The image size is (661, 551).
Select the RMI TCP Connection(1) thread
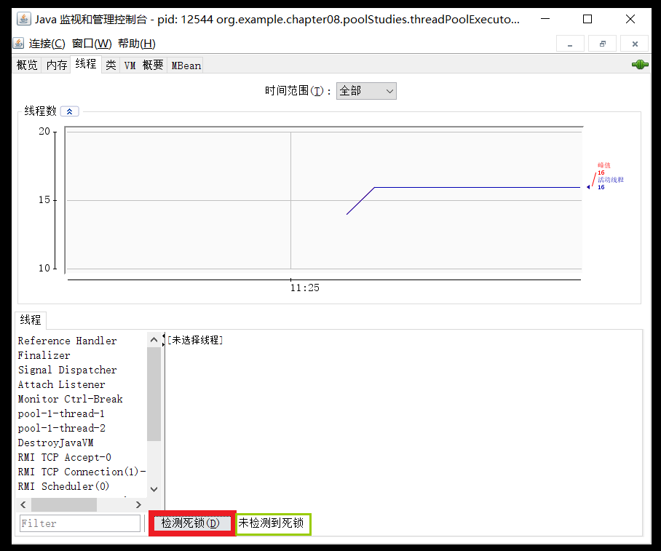pyautogui.click(x=82, y=472)
